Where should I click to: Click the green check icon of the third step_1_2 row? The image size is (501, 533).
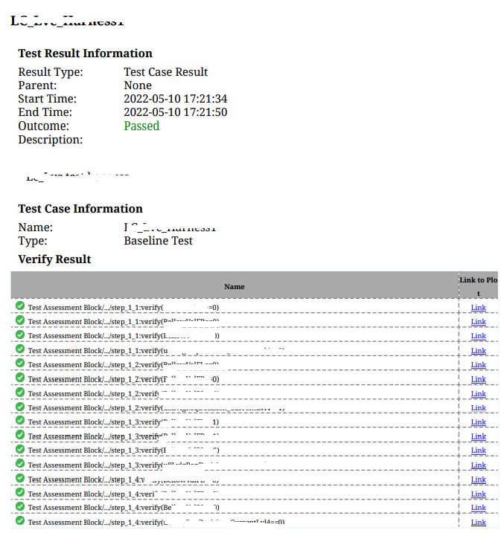(x=20, y=393)
